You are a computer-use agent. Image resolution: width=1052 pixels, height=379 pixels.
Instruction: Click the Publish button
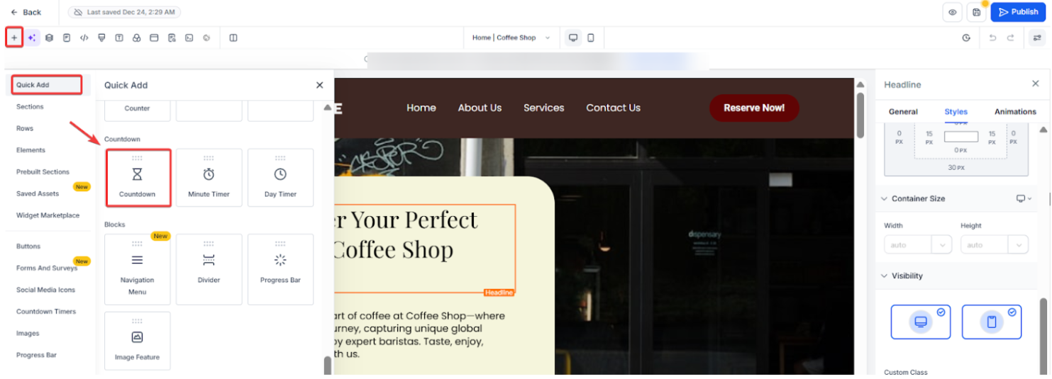tap(1018, 12)
